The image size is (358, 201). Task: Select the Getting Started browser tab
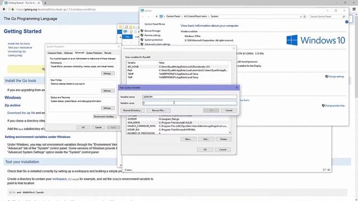pyautogui.click(x=22, y=3)
